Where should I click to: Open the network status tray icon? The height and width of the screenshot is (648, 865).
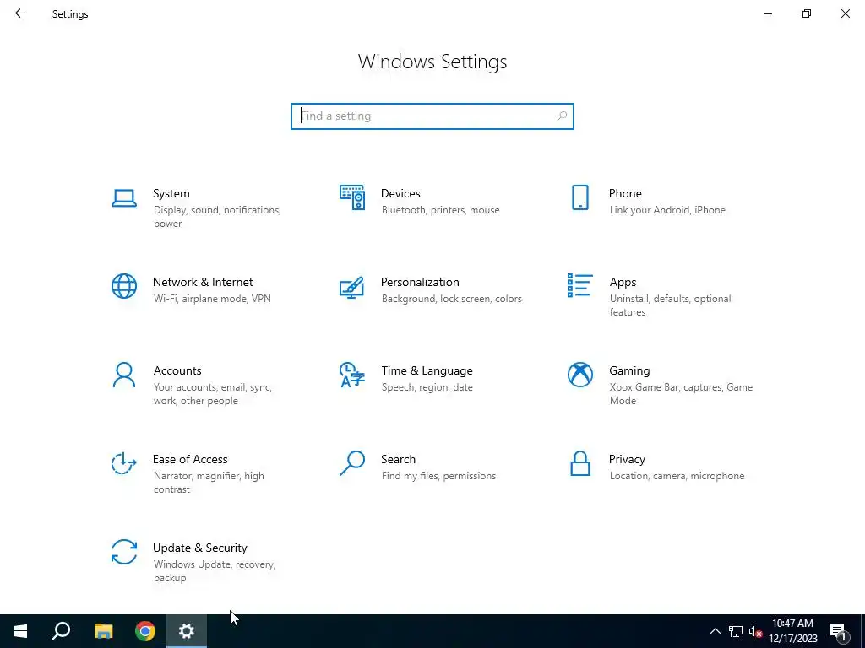(x=736, y=631)
